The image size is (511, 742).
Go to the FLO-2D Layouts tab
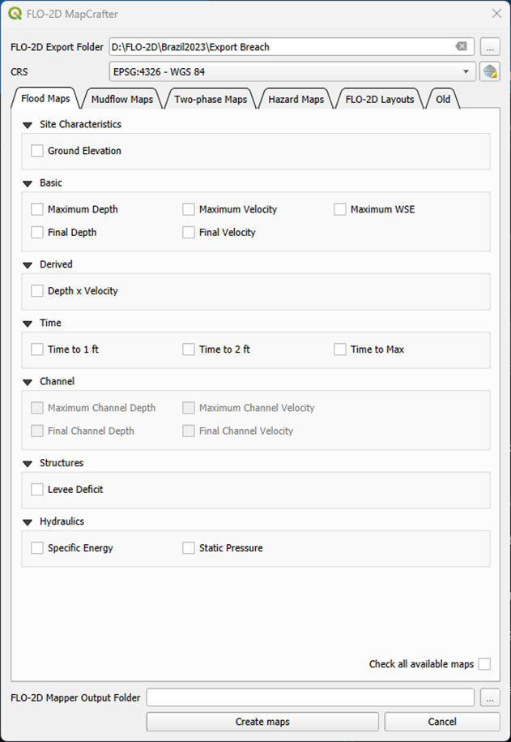coord(379,100)
